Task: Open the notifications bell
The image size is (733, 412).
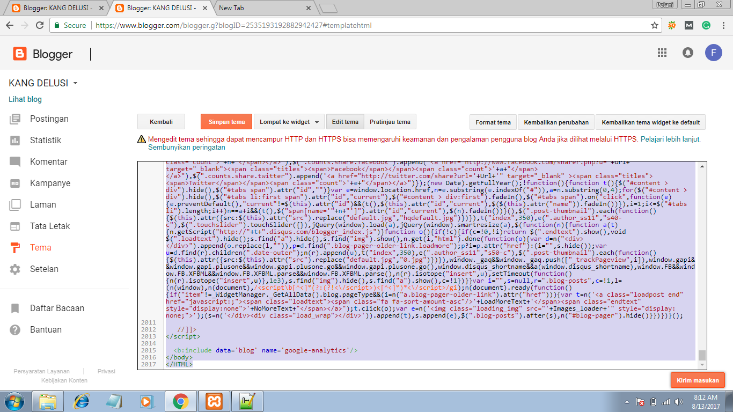Action: tap(687, 53)
